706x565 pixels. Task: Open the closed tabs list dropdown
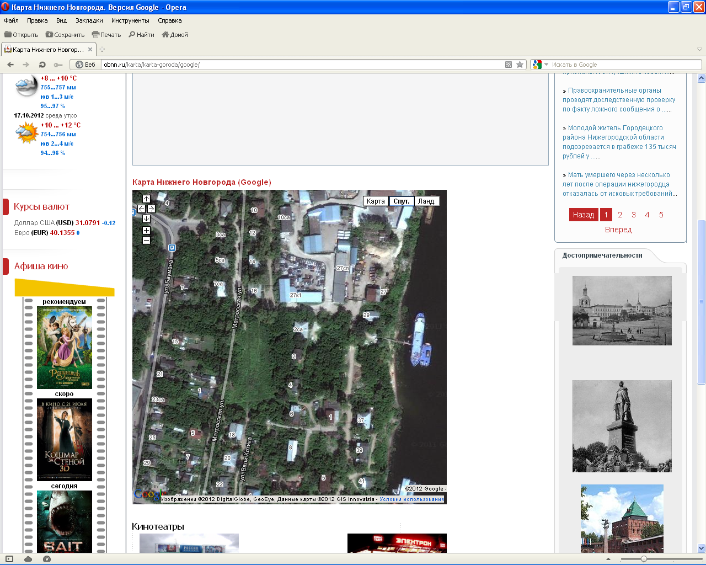click(699, 50)
